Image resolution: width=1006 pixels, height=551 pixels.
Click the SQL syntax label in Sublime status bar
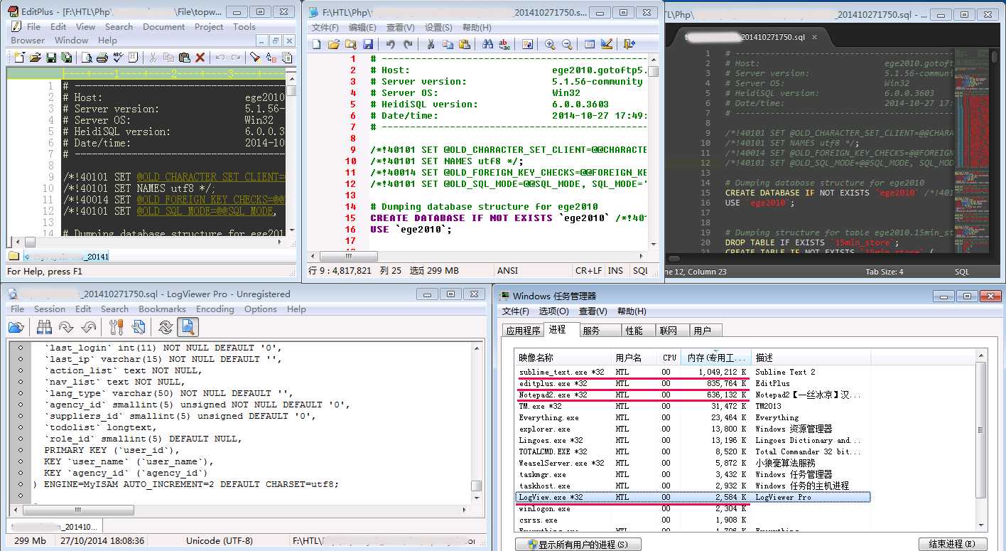coord(961,272)
